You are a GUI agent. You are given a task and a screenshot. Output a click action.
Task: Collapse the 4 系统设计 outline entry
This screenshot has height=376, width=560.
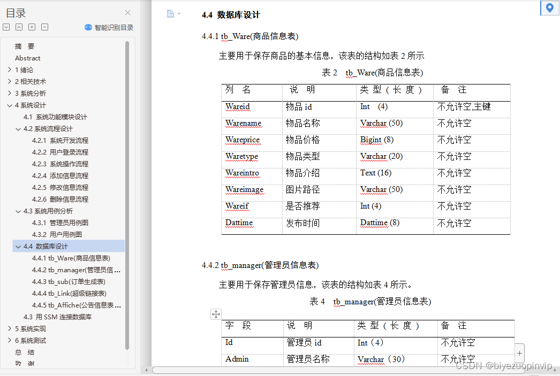[10, 105]
